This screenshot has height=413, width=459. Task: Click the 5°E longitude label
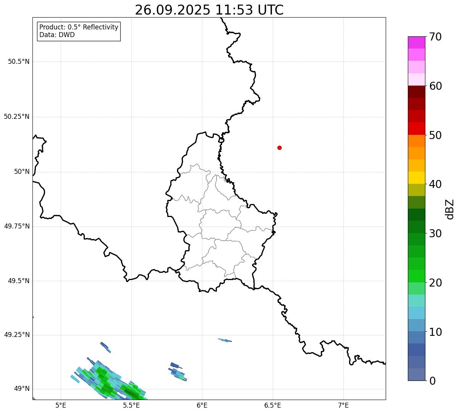[x=61, y=405]
